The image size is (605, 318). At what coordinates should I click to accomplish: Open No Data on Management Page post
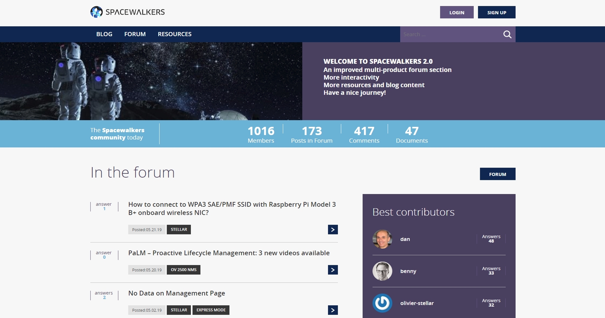[x=176, y=293]
